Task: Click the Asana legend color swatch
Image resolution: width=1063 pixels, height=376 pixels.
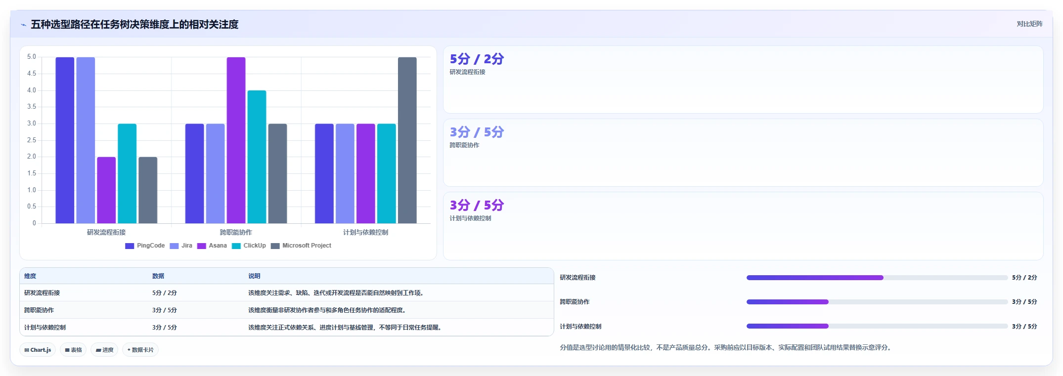Action: (x=202, y=246)
